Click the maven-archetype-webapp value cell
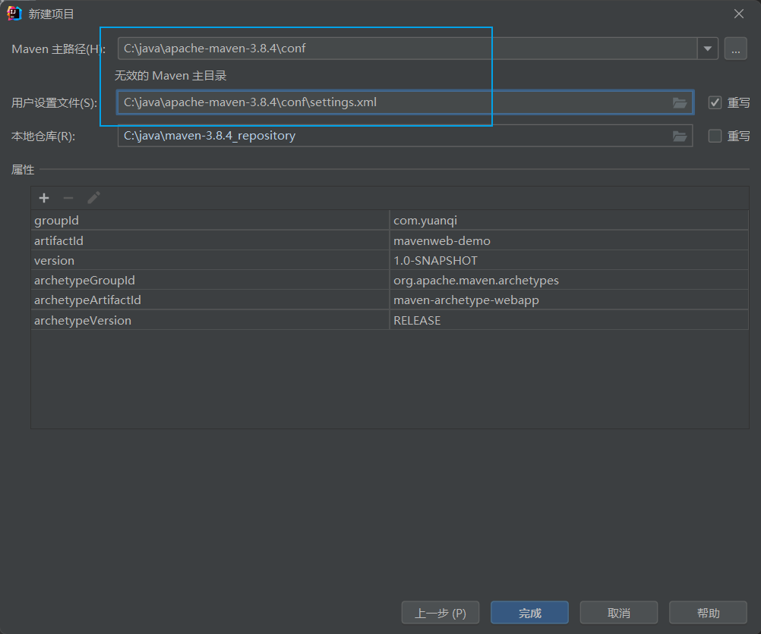761x634 pixels. (x=569, y=300)
